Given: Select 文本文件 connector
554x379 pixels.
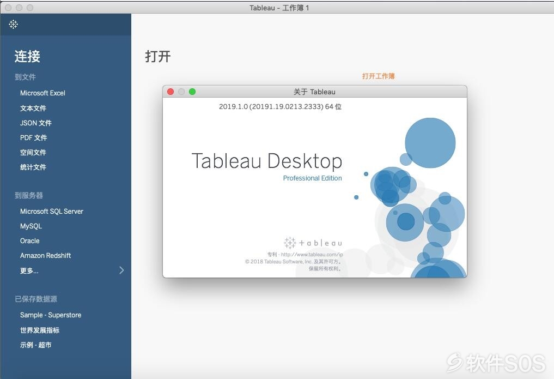Looking at the screenshot, I should pyautogui.click(x=33, y=108).
